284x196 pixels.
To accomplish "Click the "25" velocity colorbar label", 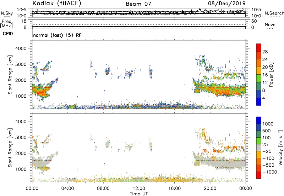I will pyautogui.click(x=265, y=145).
